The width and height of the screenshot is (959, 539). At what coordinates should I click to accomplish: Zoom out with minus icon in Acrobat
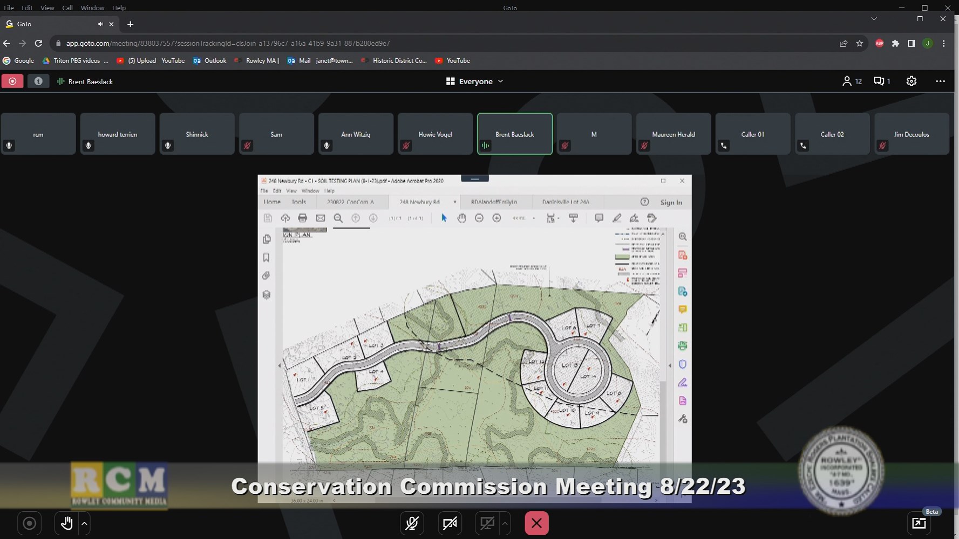[479, 218]
